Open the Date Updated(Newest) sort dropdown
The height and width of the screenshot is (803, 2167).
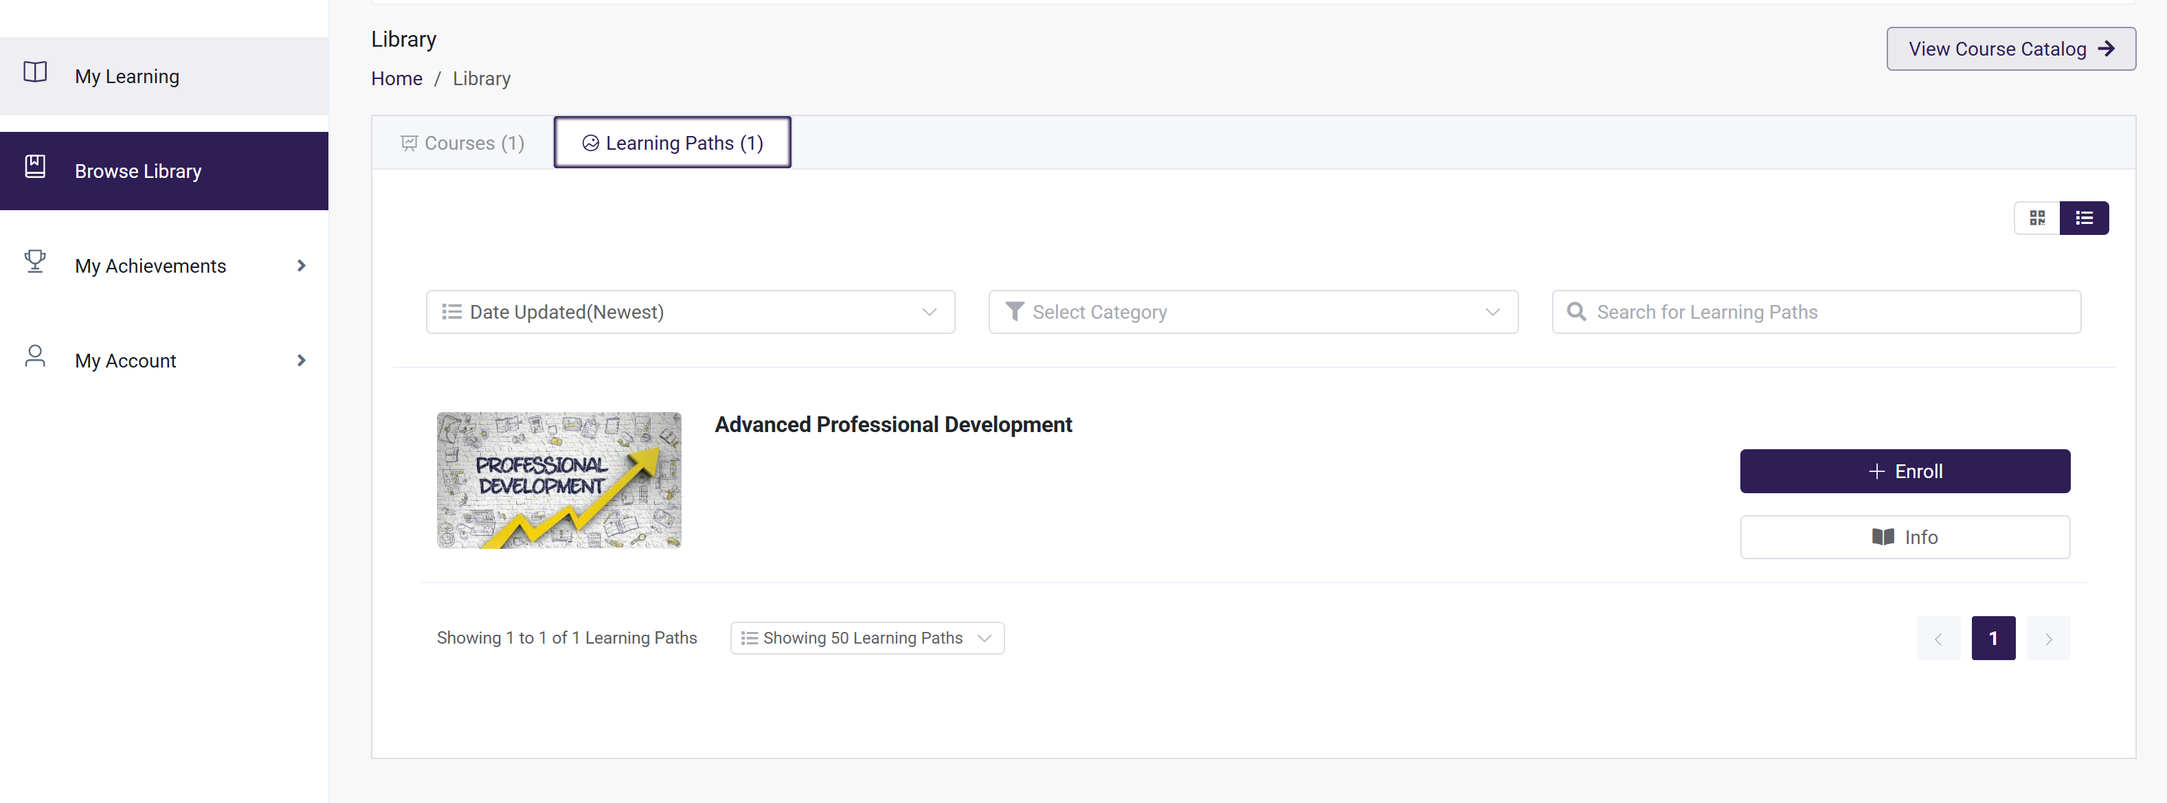(690, 312)
